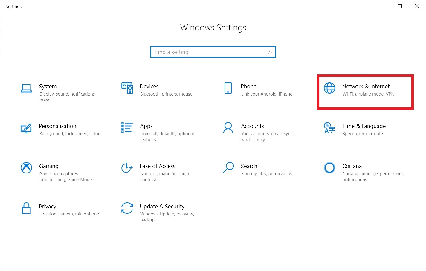Click the Windows Settings heading
Screen dimensions: 426x271
[x=213, y=27]
